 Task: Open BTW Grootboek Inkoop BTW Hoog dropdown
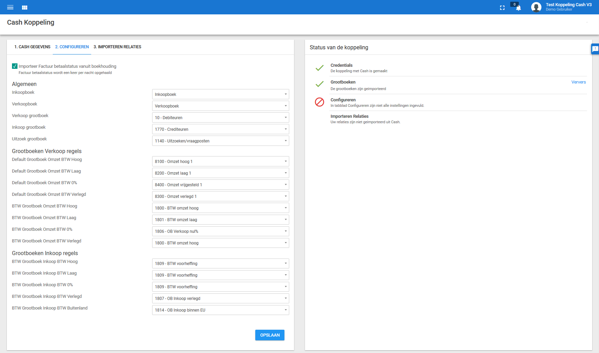(221, 263)
